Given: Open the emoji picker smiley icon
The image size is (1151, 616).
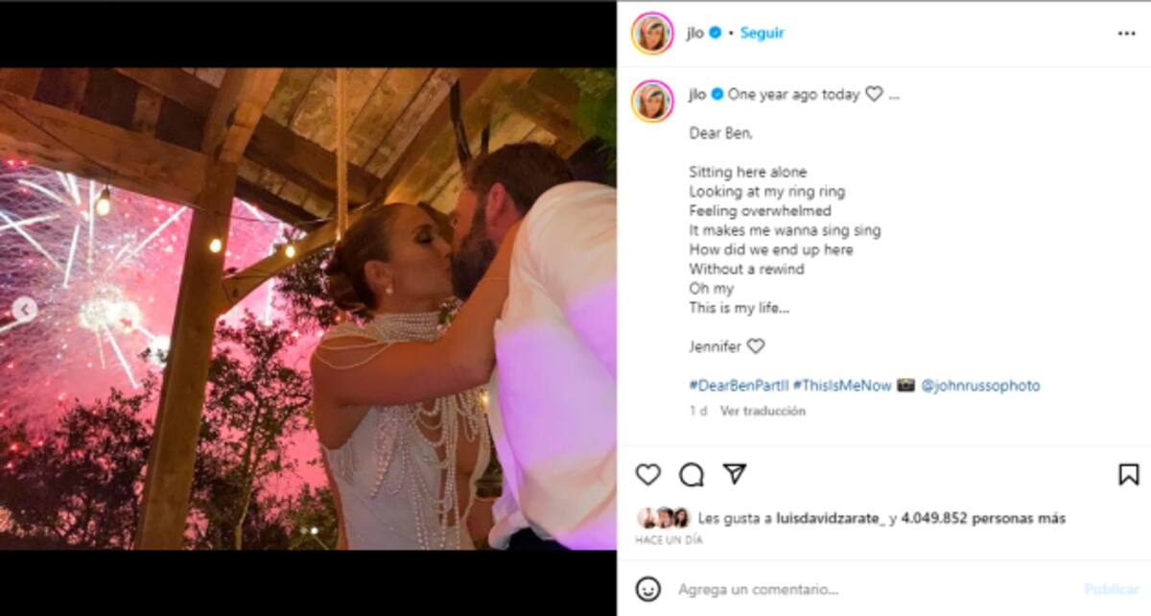Looking at the screenshot, I should click(648, 588).
